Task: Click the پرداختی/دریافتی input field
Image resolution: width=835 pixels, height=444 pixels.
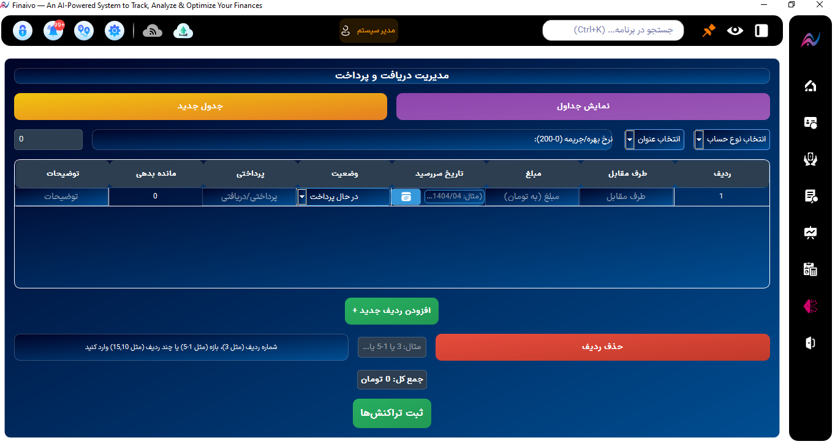Action: click(249, 197)
